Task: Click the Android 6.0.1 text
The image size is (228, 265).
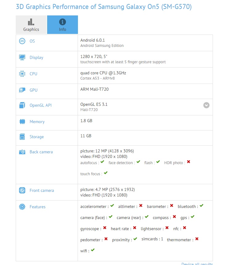Action: point(92,40)
